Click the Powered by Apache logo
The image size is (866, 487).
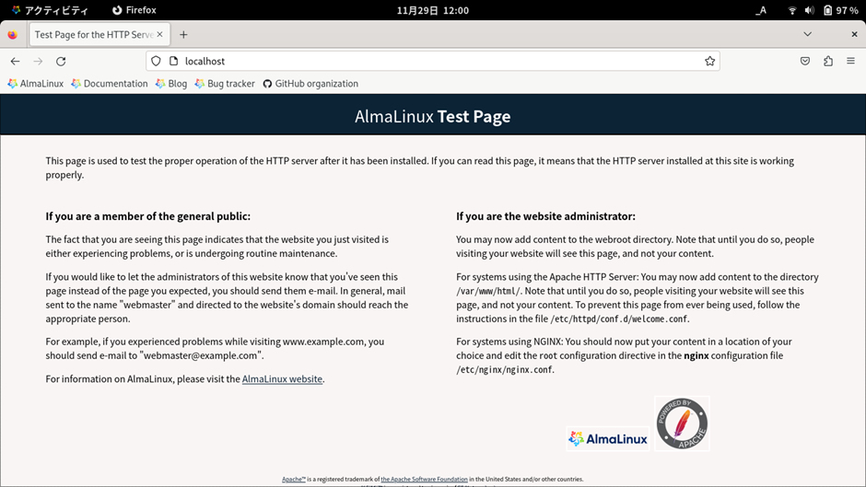click(682, 423)
